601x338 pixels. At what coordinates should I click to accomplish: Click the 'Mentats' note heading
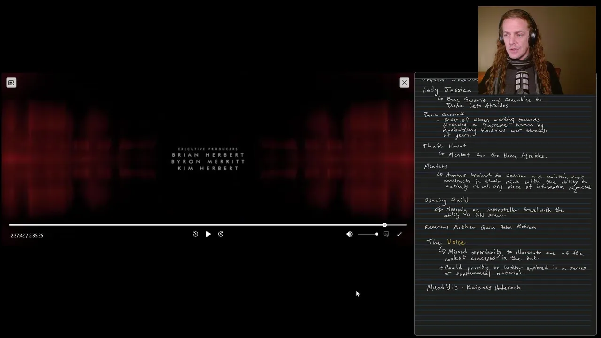[436, 166]
